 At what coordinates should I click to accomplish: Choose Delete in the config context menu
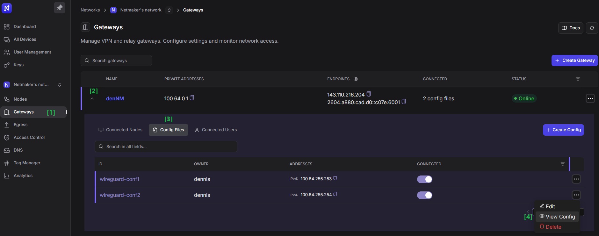(x=553, y=227)
